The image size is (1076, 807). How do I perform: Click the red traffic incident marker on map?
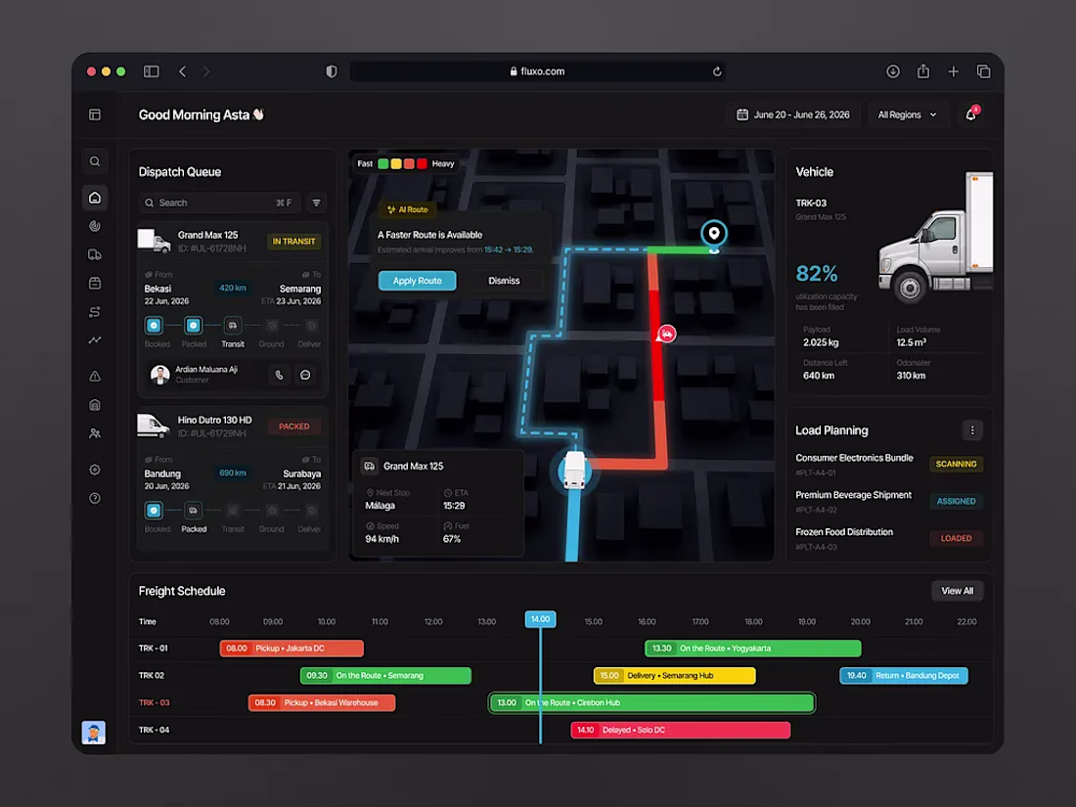[x=666, y=335]
